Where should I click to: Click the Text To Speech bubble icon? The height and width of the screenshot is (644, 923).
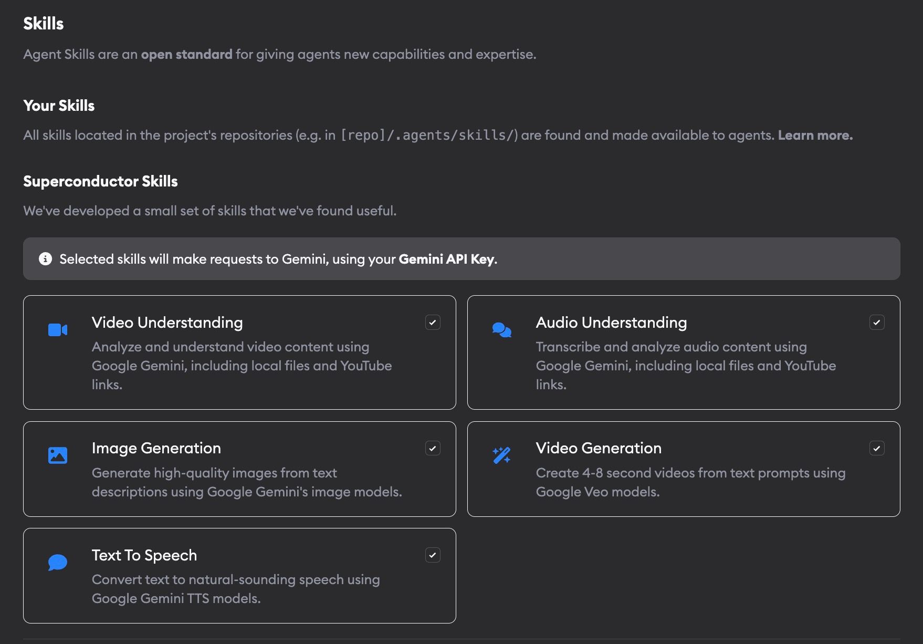[x=58, y=563]
